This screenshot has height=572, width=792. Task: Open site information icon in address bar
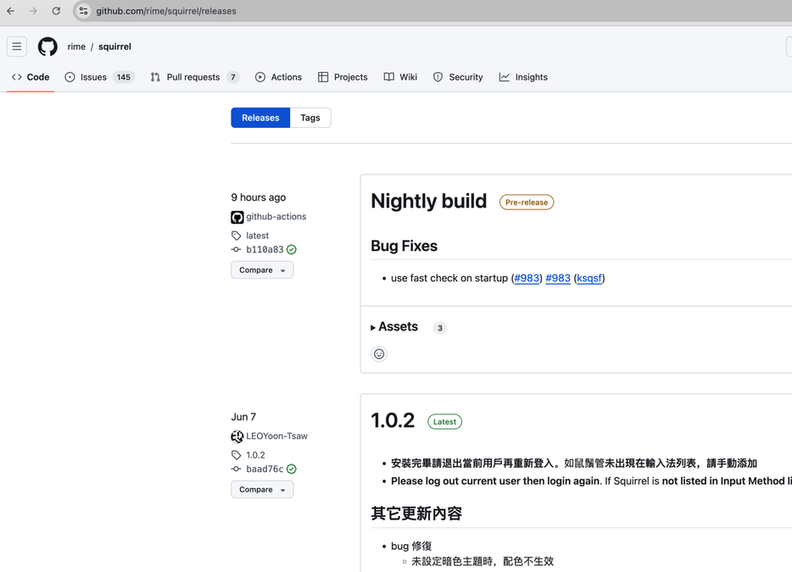point(83,11)
